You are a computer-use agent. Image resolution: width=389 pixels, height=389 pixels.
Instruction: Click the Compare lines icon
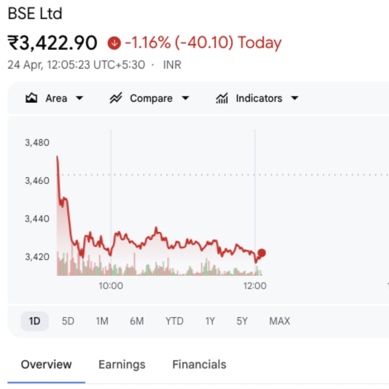116,98
